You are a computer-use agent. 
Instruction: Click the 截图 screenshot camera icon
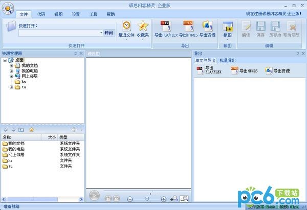pyautogui.click(x=228, y=27)
